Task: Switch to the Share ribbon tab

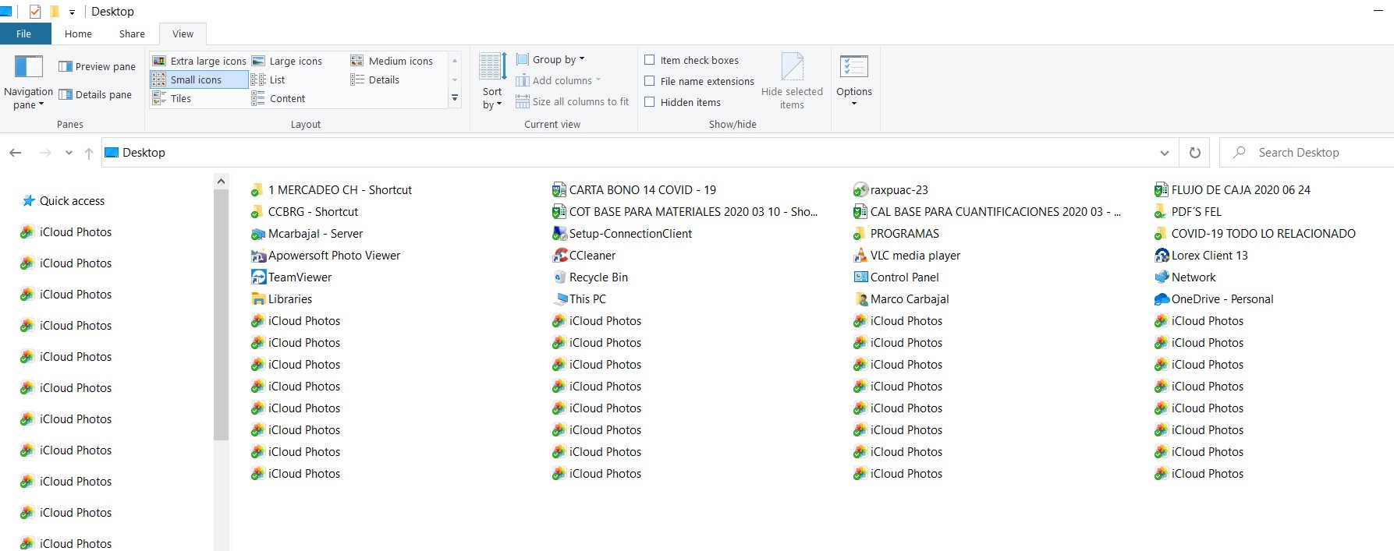Action: 132,34
